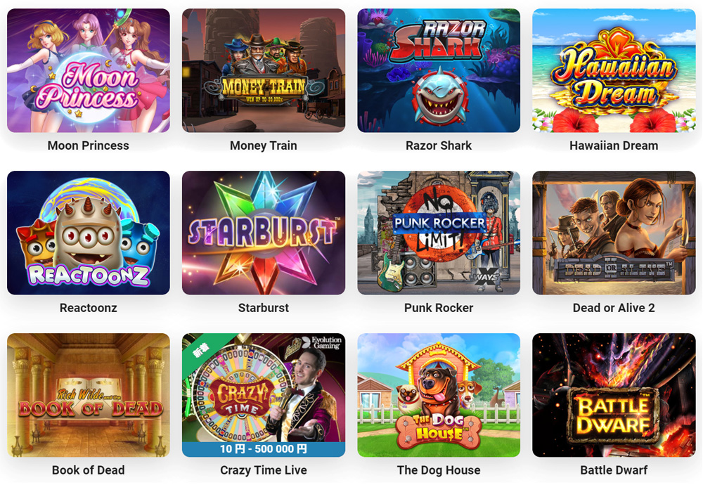Click the Dead or Alive 2 title
703x485 pixels.
click(614, 308)
